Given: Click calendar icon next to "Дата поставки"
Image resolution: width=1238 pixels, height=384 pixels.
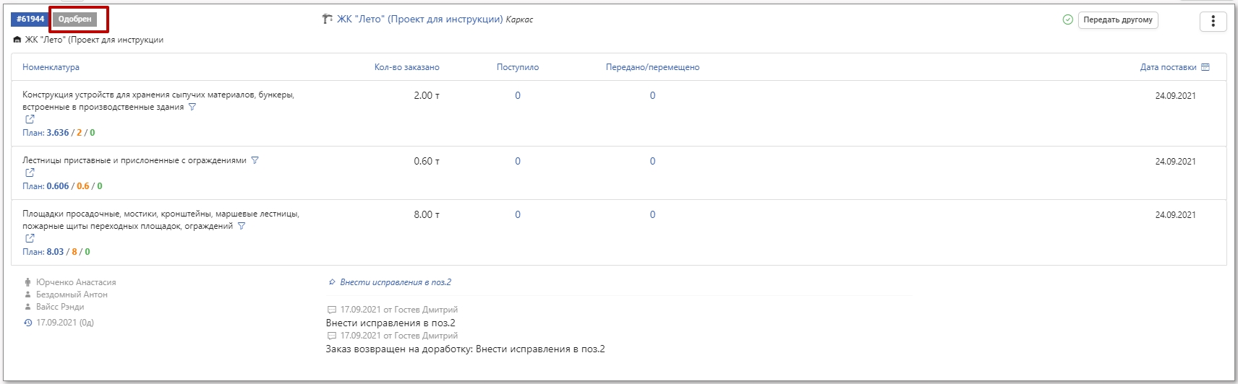Looking at the screenshot, I should pos(1205,67).
